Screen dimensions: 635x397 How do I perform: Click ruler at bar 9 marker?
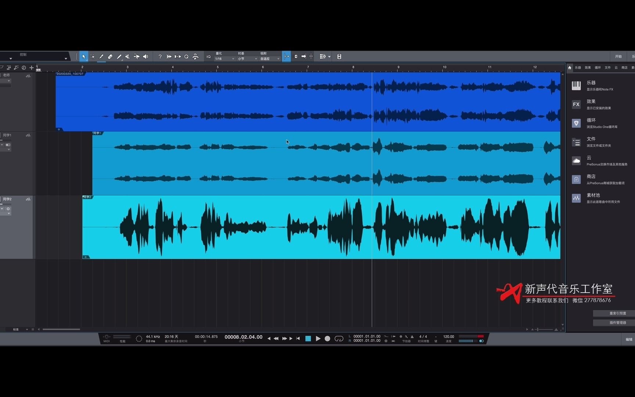pos(398,68)
